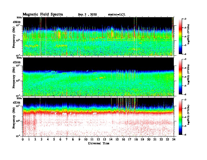Click the dD/dt spectrogram plot area
Viewport: 207px width, 160px height.
click(99, 77)
